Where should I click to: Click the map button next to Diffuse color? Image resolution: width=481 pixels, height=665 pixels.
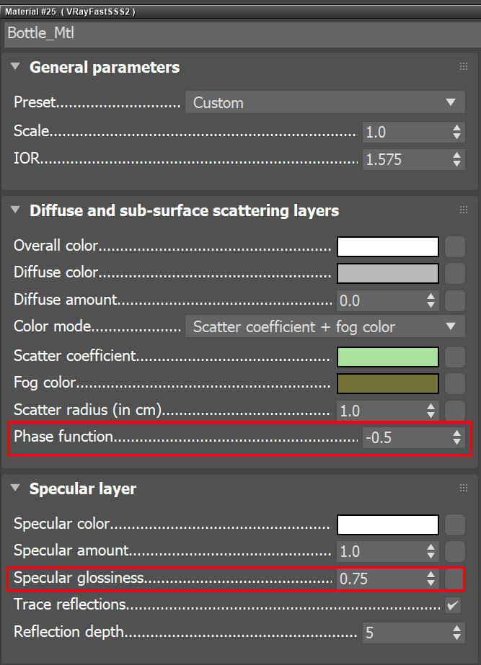(x=455, y=274)
